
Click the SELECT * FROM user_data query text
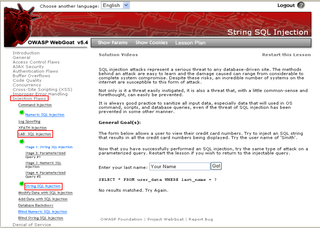pyautogui.click(x=158, y=180)
